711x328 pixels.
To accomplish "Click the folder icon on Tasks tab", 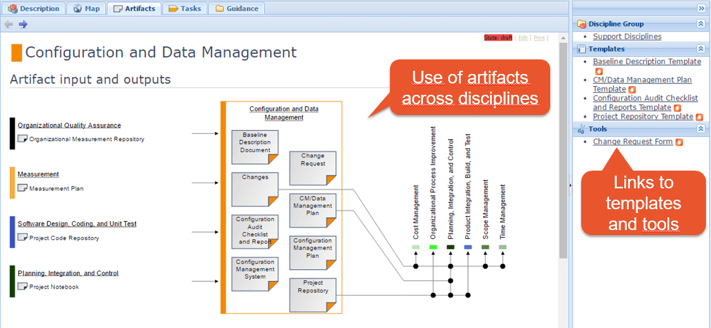I will (x=173, y=9).
